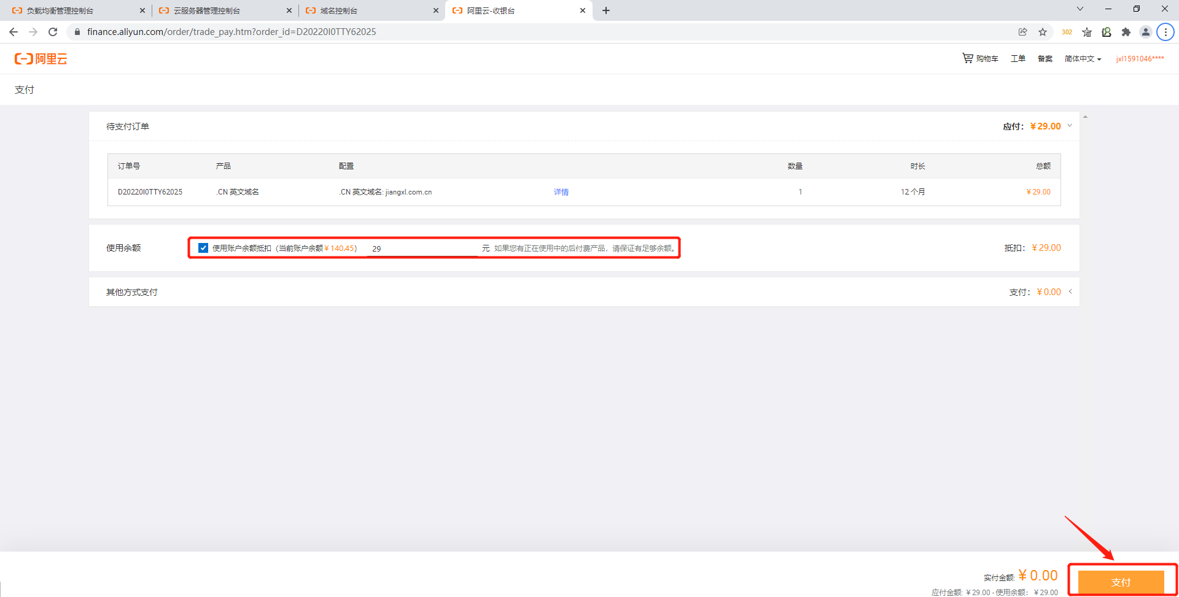This screenshot has height=597, width=1179.
Task: Open the Extensions puzzle menu
Action: 1126,32
